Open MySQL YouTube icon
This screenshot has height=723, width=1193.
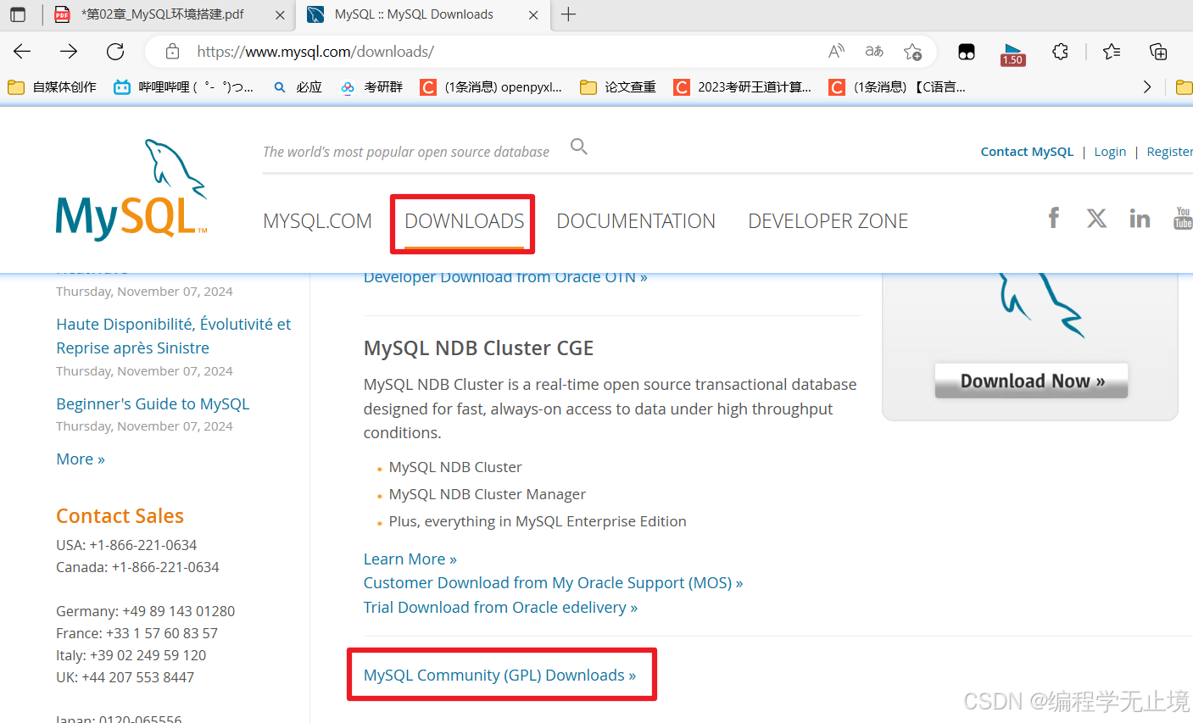(1183, 218)
